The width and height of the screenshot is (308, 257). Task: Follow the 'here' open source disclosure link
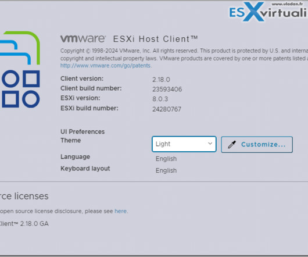point(121,211)
